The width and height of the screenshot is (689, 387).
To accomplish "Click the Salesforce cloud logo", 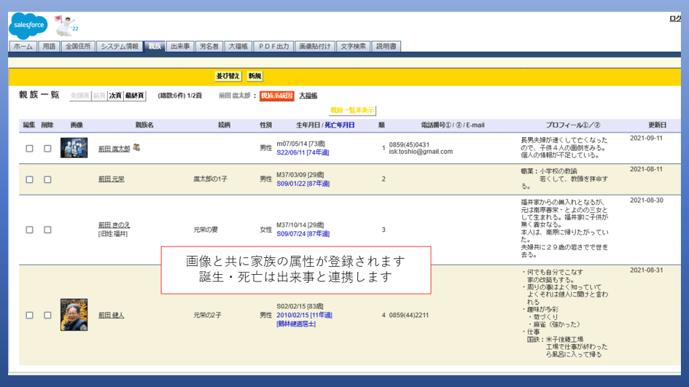I will click(28, 25).
